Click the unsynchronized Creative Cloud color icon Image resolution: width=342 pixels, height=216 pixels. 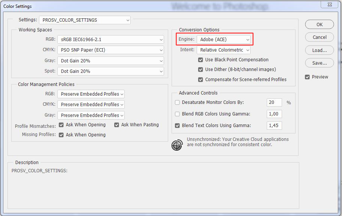tap(177, 145)
